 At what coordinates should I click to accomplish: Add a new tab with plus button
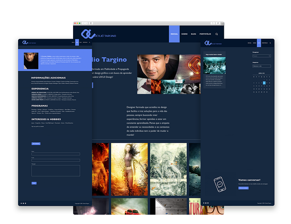pos(223,23)
